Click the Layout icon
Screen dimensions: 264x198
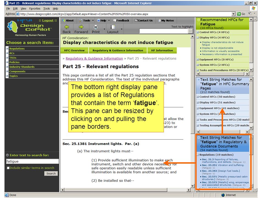pos(113,27)
